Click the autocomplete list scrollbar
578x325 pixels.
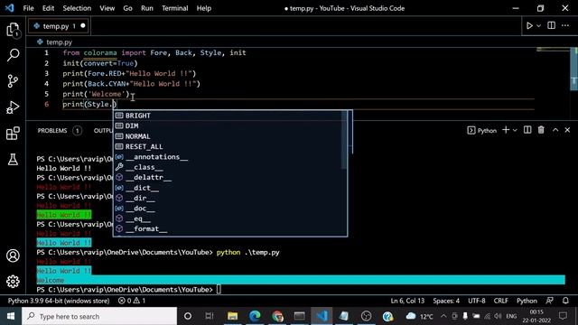[344, 140]
